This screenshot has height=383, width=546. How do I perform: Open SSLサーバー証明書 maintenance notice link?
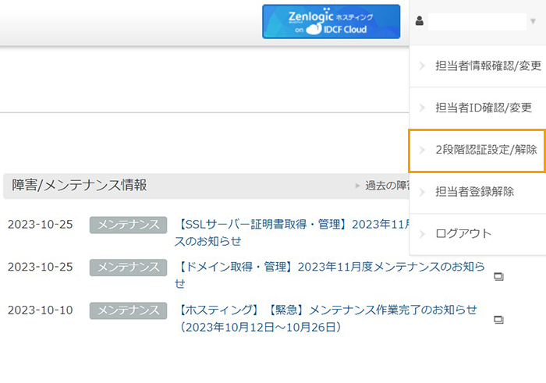point(292,225)
